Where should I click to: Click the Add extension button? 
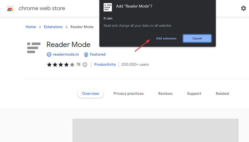(x=166, y=38)
